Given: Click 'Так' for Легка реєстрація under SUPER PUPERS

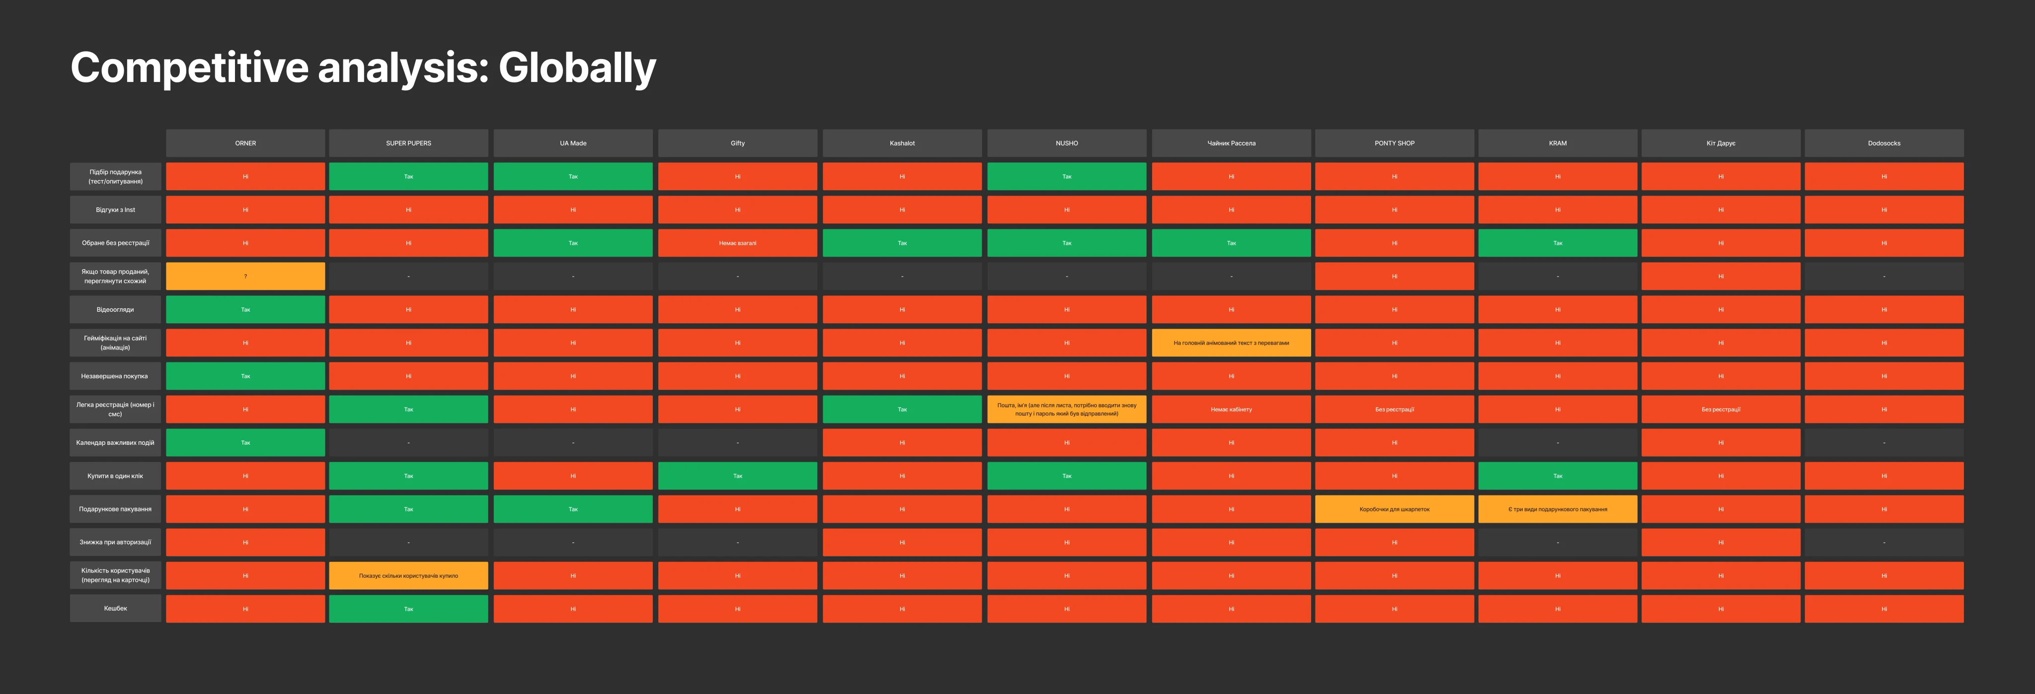Looking at the screenshot, I should pos(408,409).
